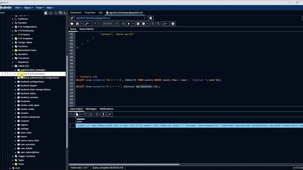Image resolution: width=303 pixels, height=170 pixels.
Task: Open the copy options arrow in Data Output
Action: tap(81, 114)
